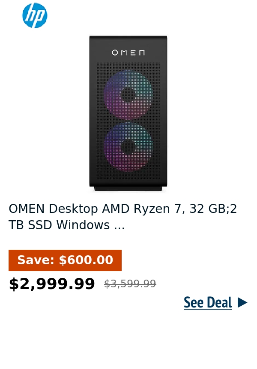Select the $2,999.99 sale price
Viewport: 257px width, 369px height.
pos(52,283)
